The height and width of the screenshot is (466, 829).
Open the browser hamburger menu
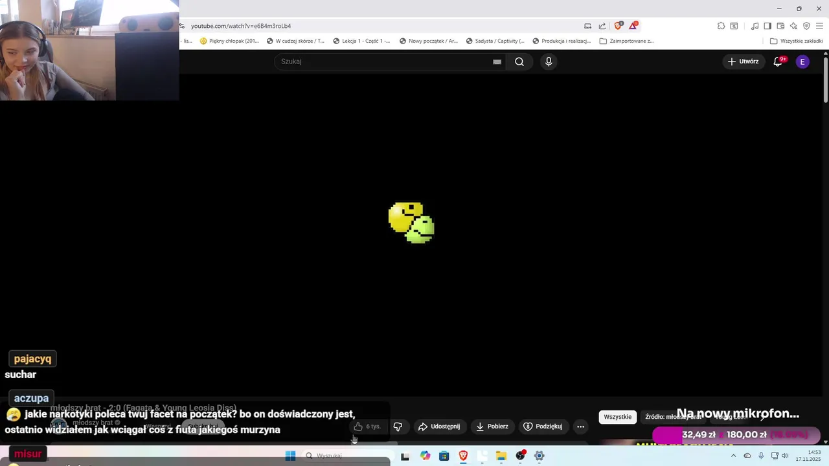pos(819,26)
